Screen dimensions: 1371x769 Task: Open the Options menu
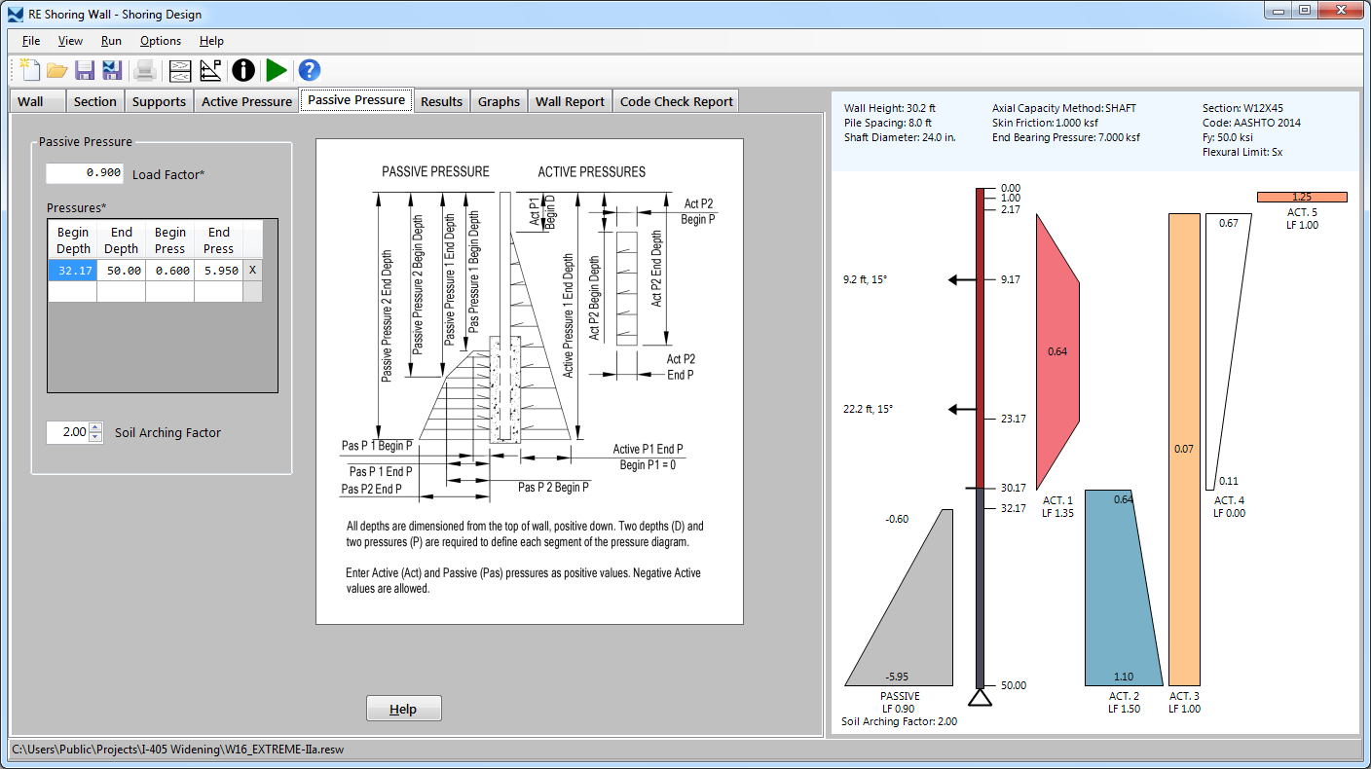tap(161, 41)
